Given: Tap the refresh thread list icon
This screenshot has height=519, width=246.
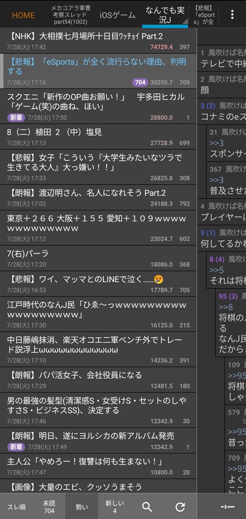Looking at the screenshot, I should click(x=180, y=507).
